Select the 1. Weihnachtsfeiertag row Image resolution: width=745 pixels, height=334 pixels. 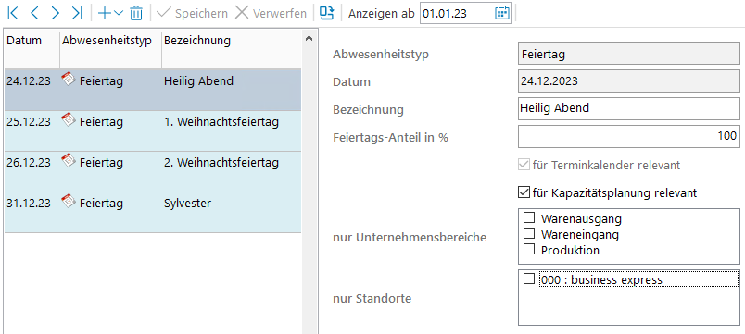[153, 131]
